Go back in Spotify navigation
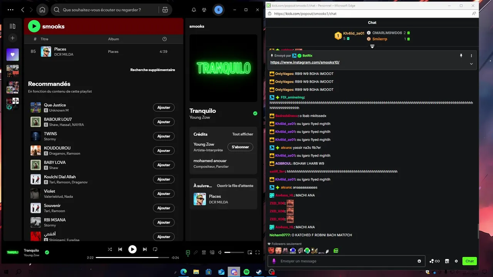493x277 pixels. [22, 10]
